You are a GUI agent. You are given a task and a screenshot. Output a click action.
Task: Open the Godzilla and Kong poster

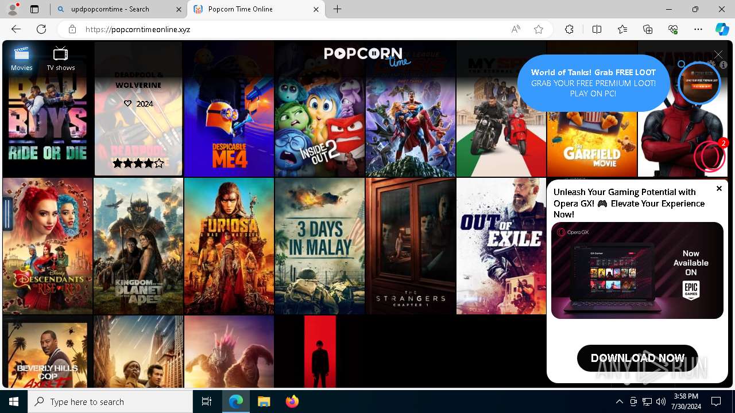tap(229, 352)
